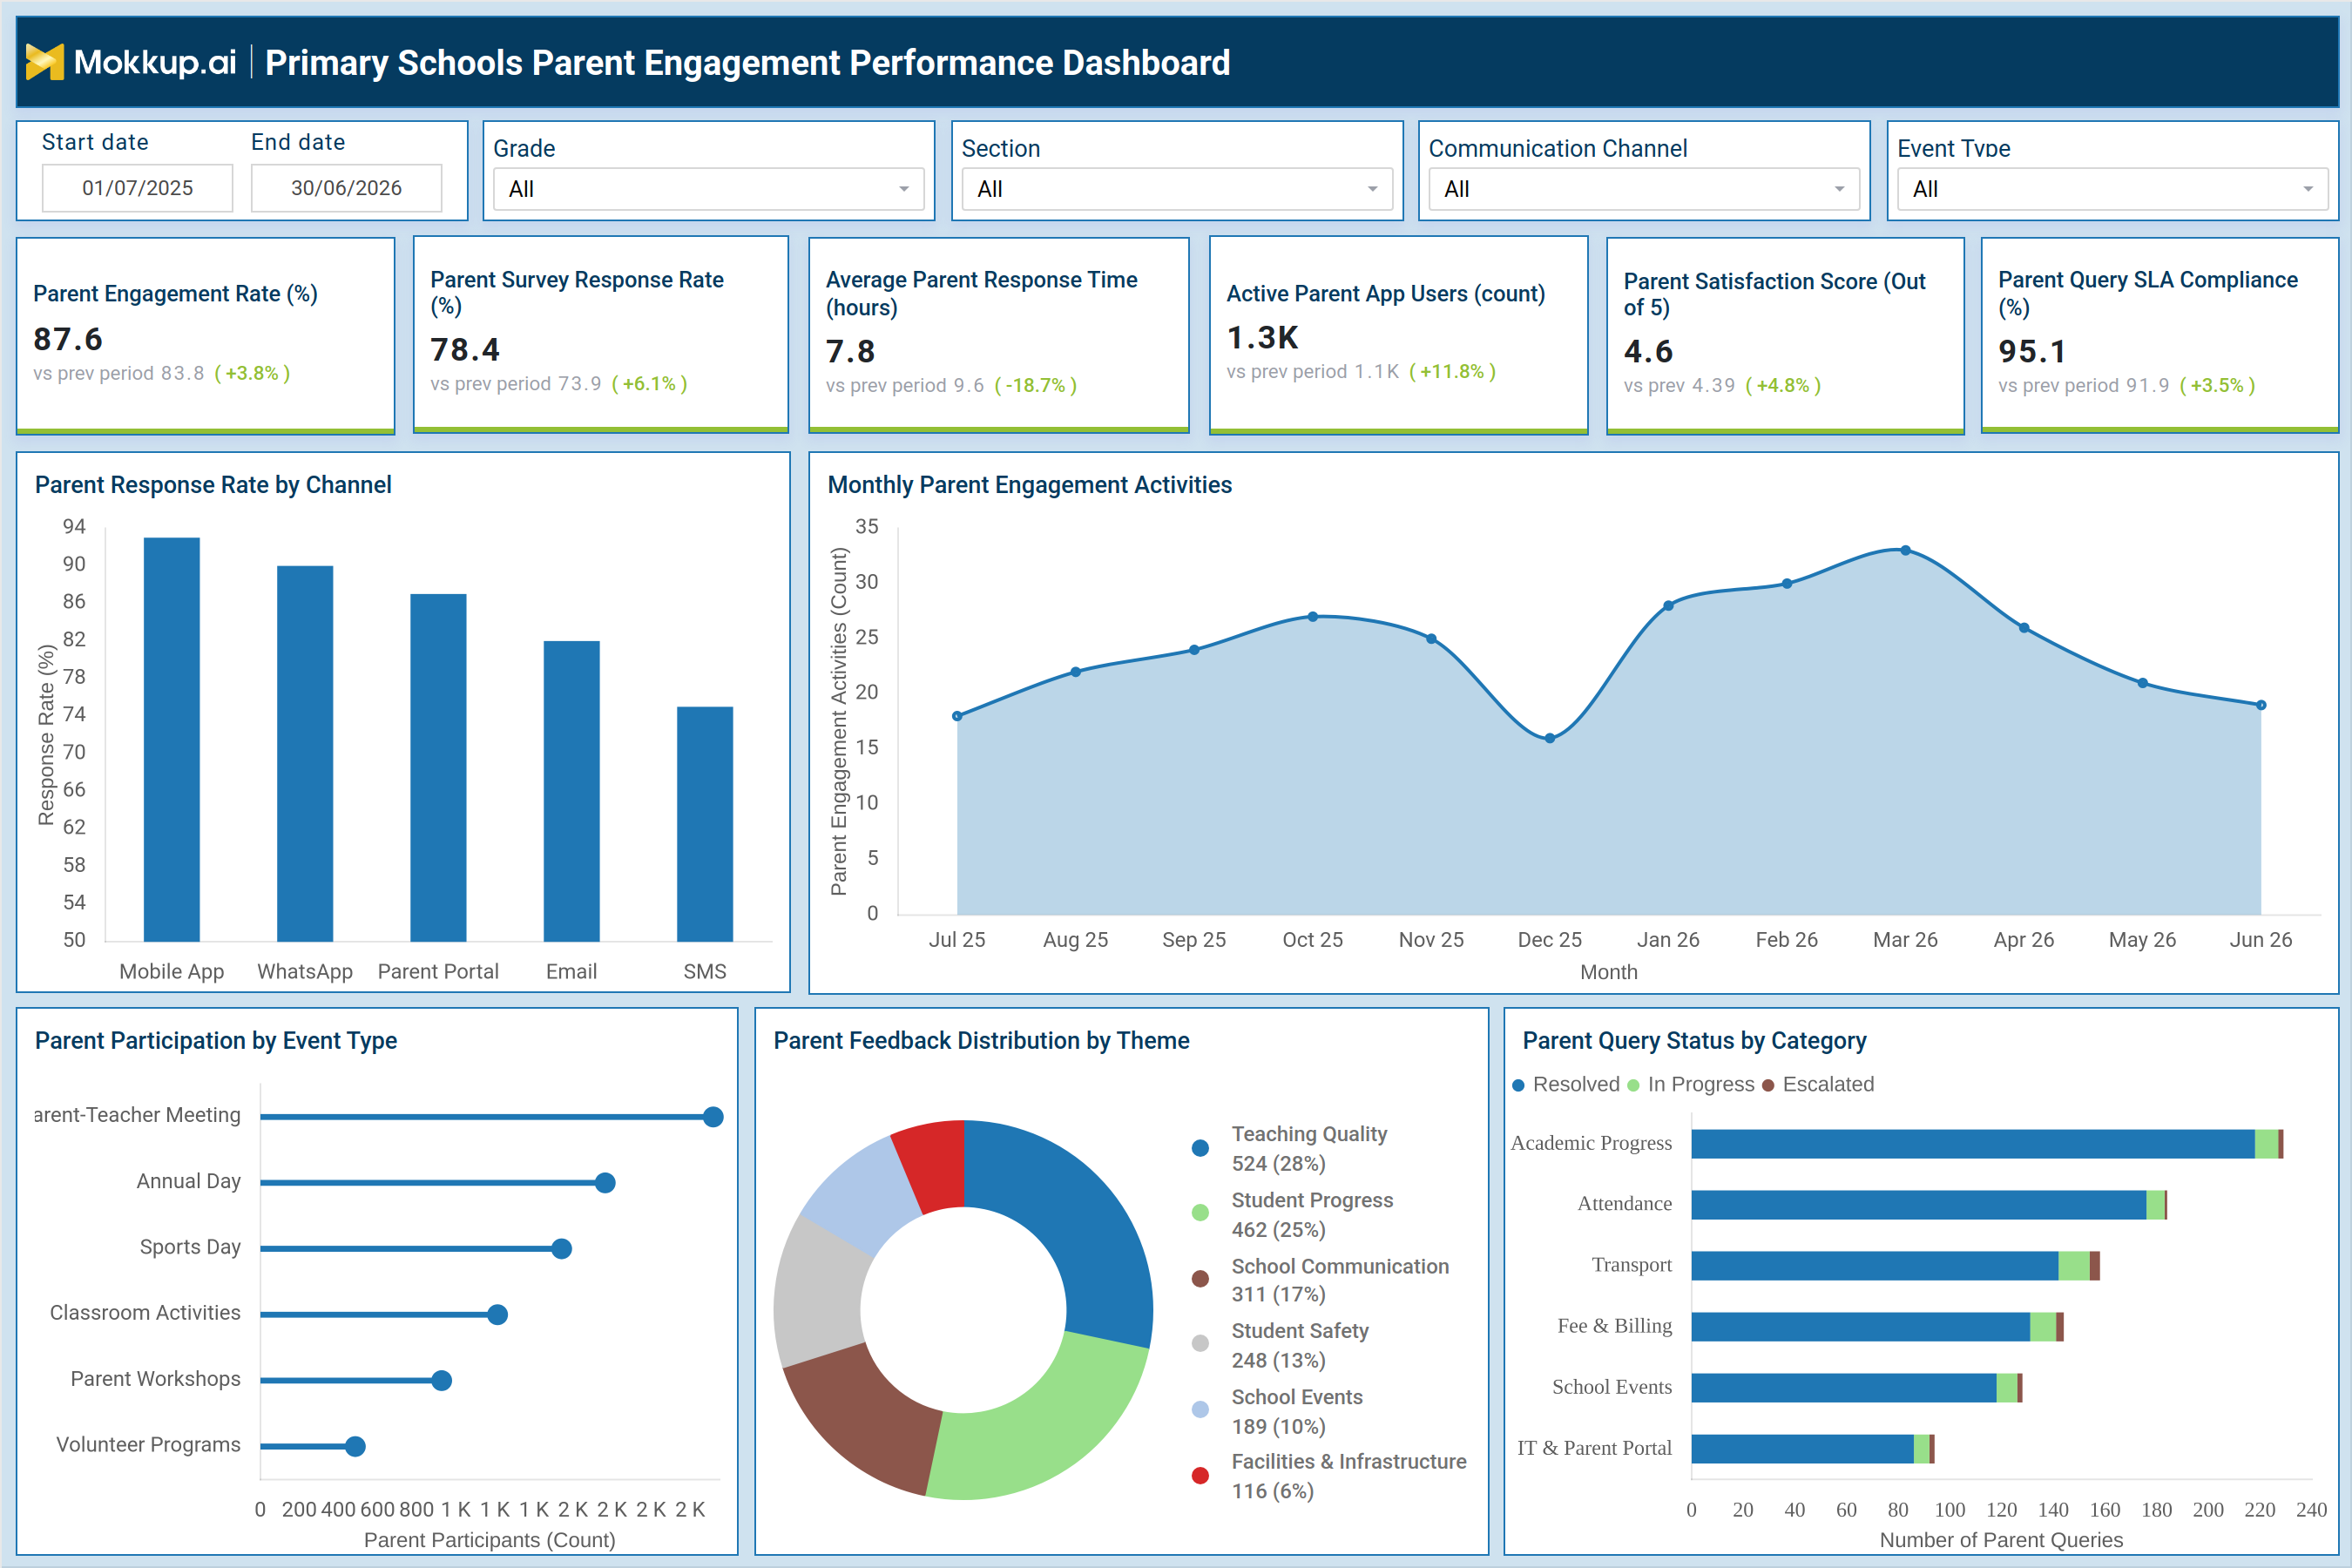Click the Active Parent App Users value 1.3K
Screen dimensions: 2352x1568
coord(1262,338)
